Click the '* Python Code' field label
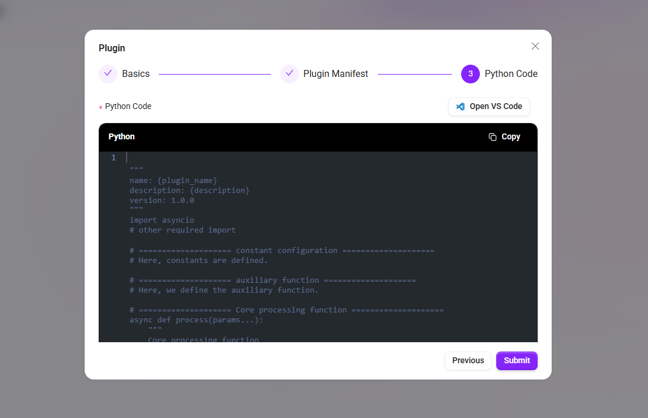Image resolution: width=648 pixels, height=418 pixels. [125, 107]
